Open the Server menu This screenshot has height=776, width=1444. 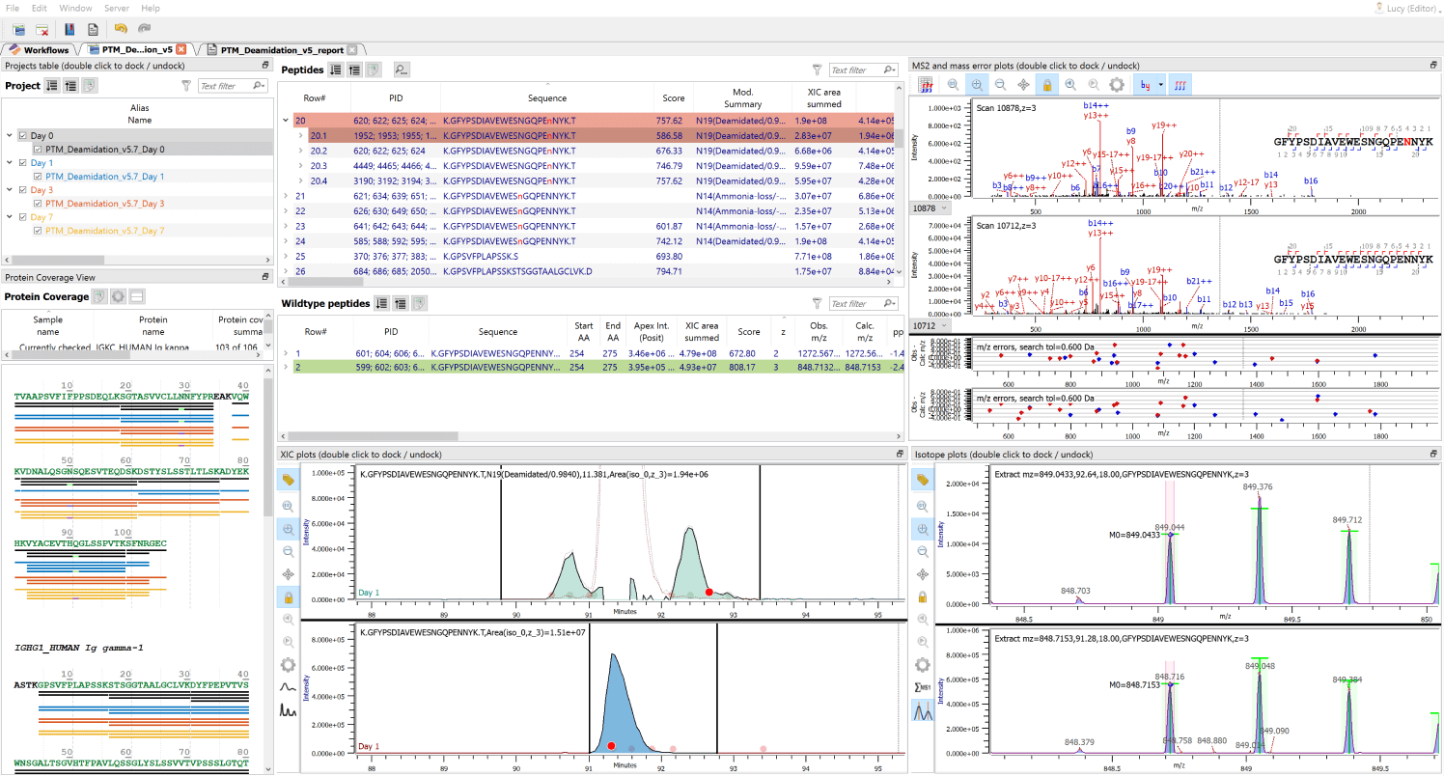coord(116,8)
